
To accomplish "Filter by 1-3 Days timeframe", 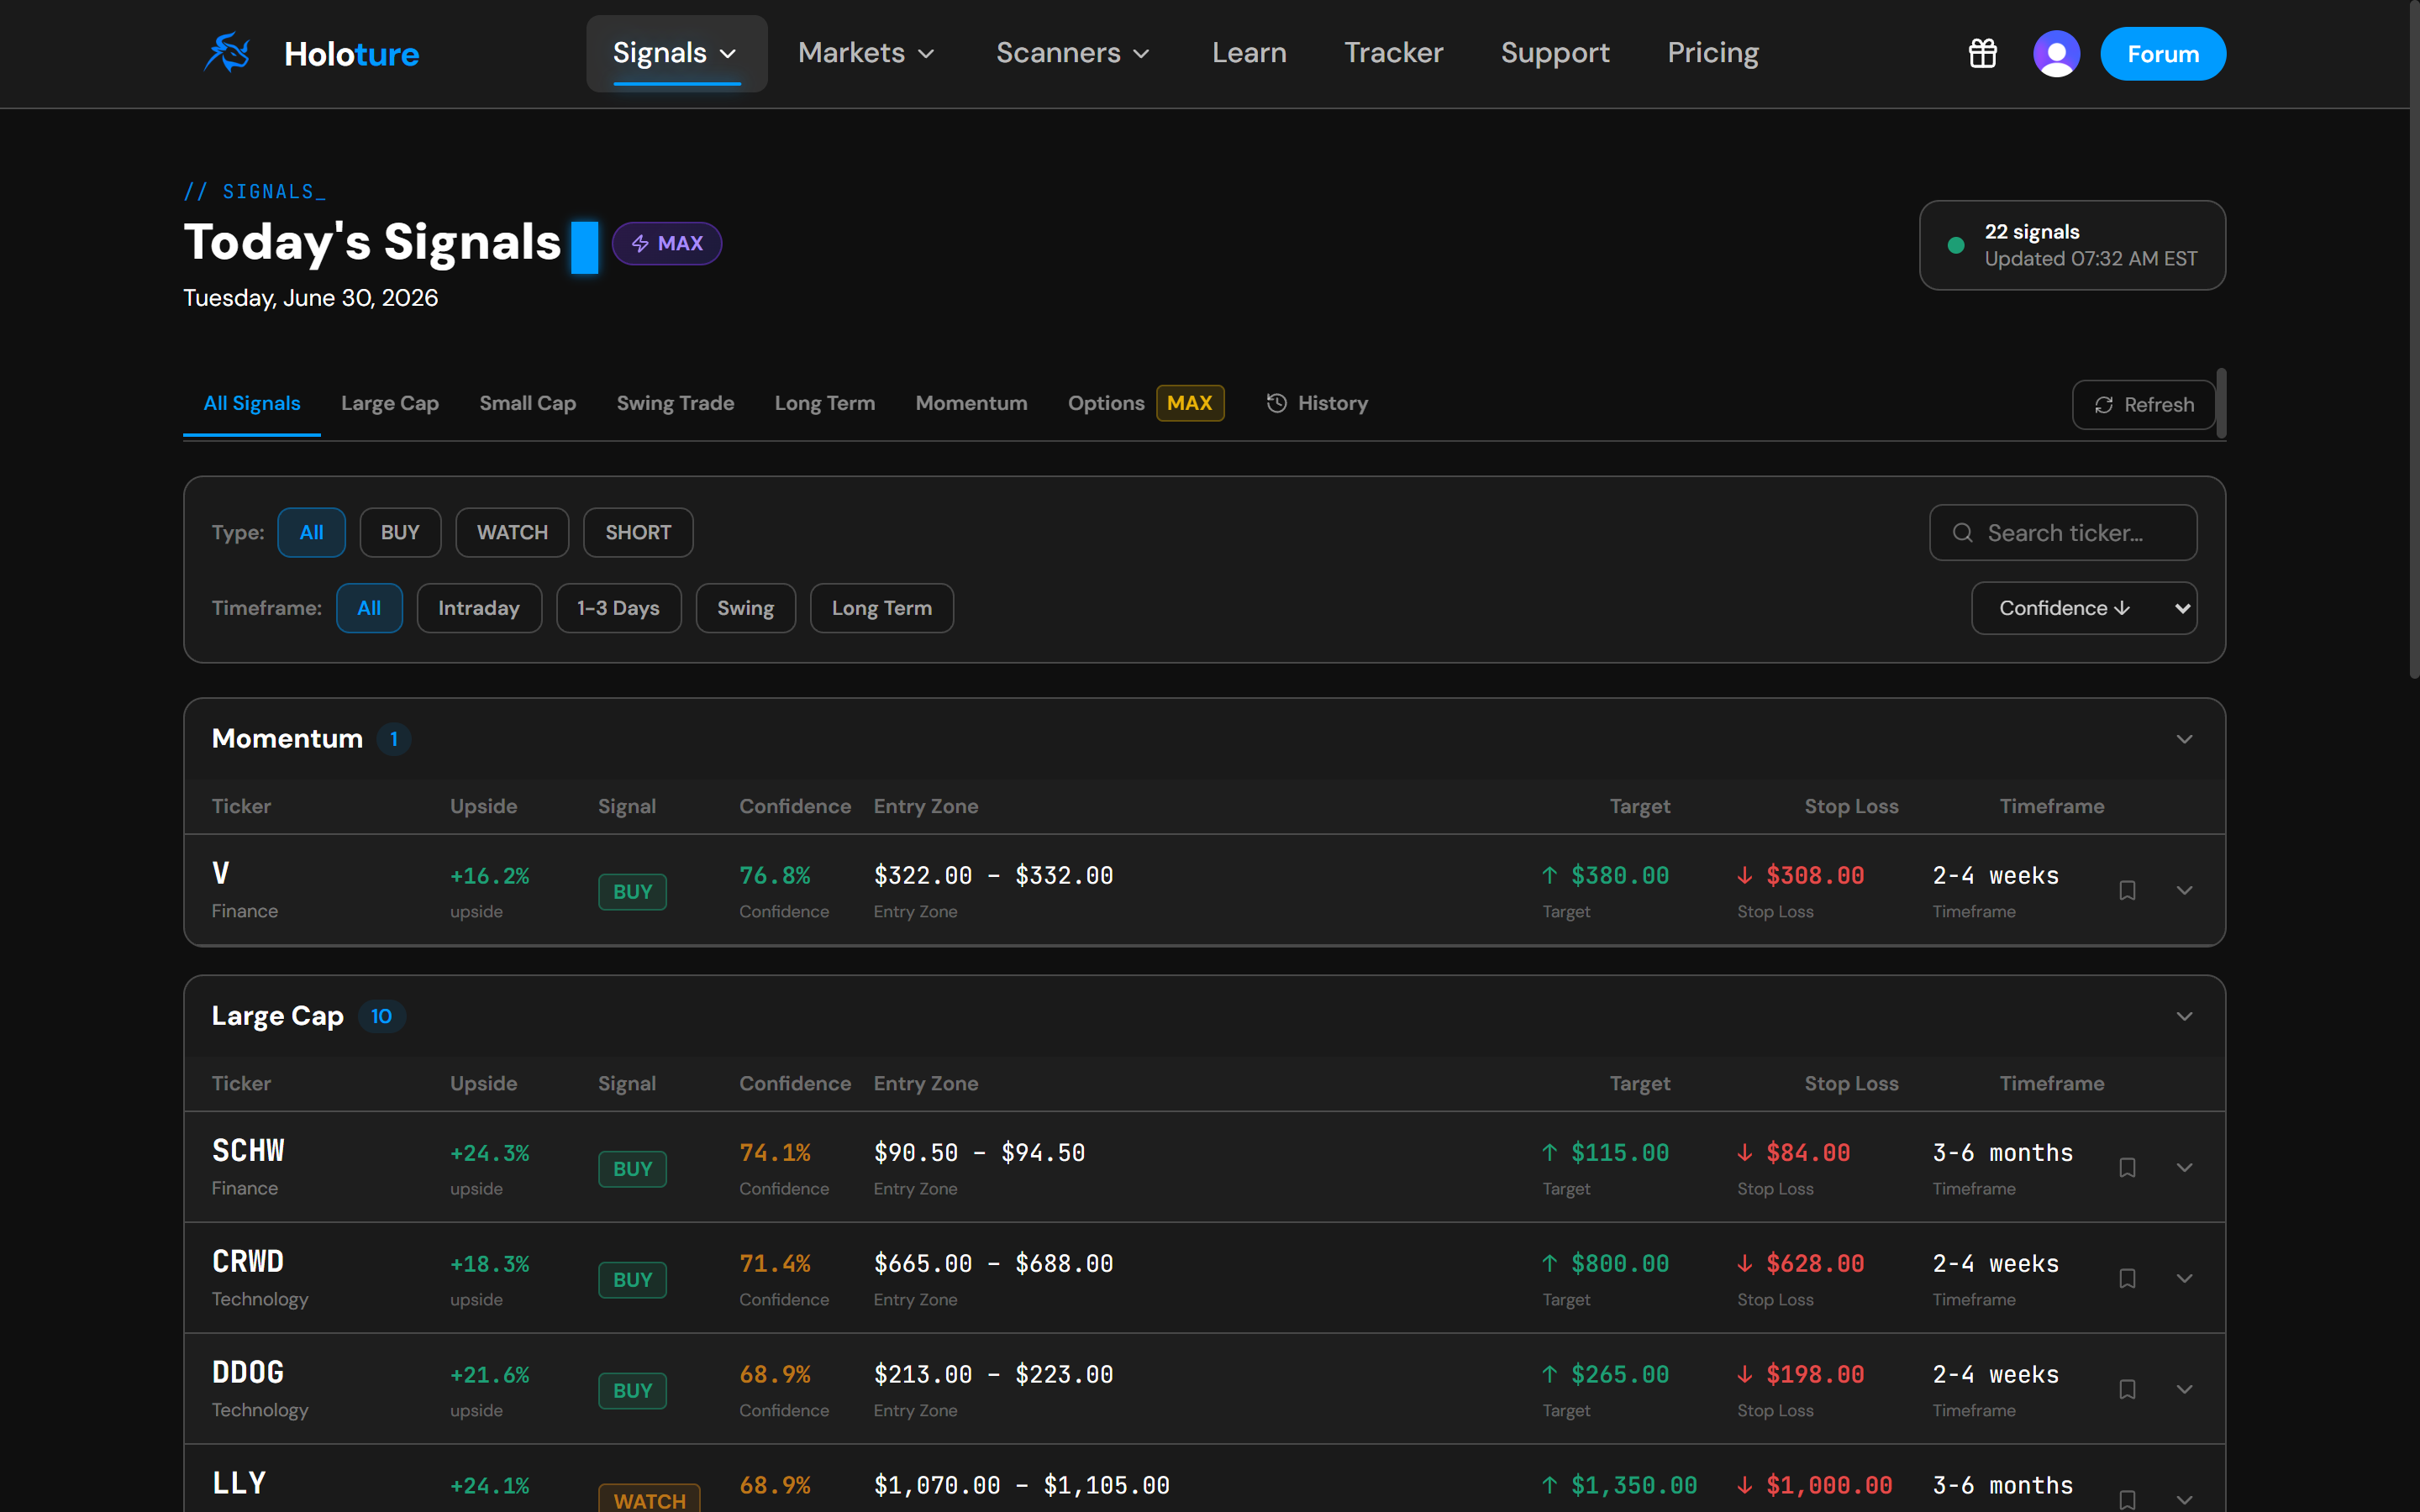I will click(x=618, y=608).
